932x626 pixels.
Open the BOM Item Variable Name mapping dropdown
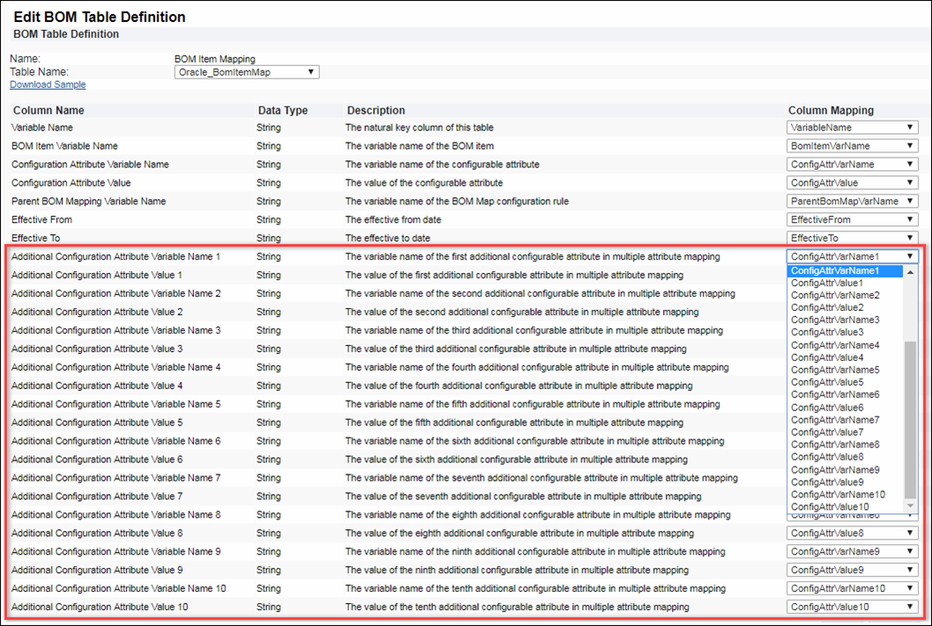pyautogui.click(x=851, y=145)
